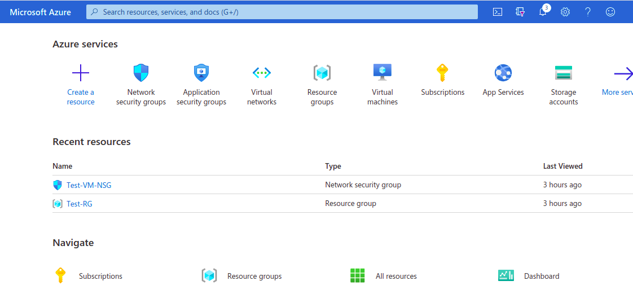Click the Network security groups label
Image resolution: width=633 pixels, height=307 pixels.
coord(141,97)
